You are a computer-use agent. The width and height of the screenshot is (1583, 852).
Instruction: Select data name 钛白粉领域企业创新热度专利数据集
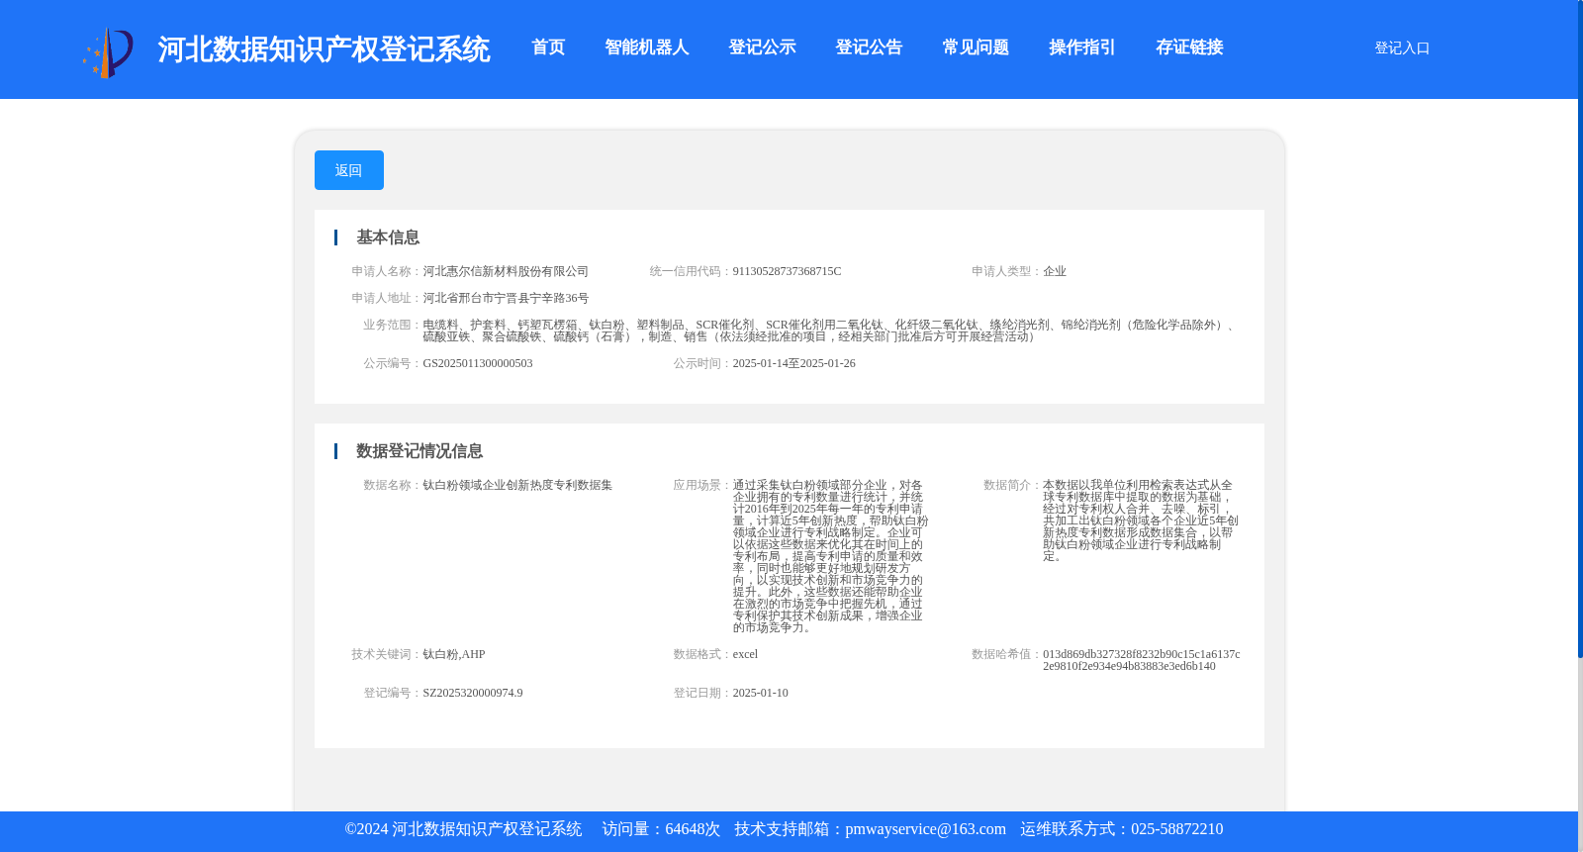517,485
